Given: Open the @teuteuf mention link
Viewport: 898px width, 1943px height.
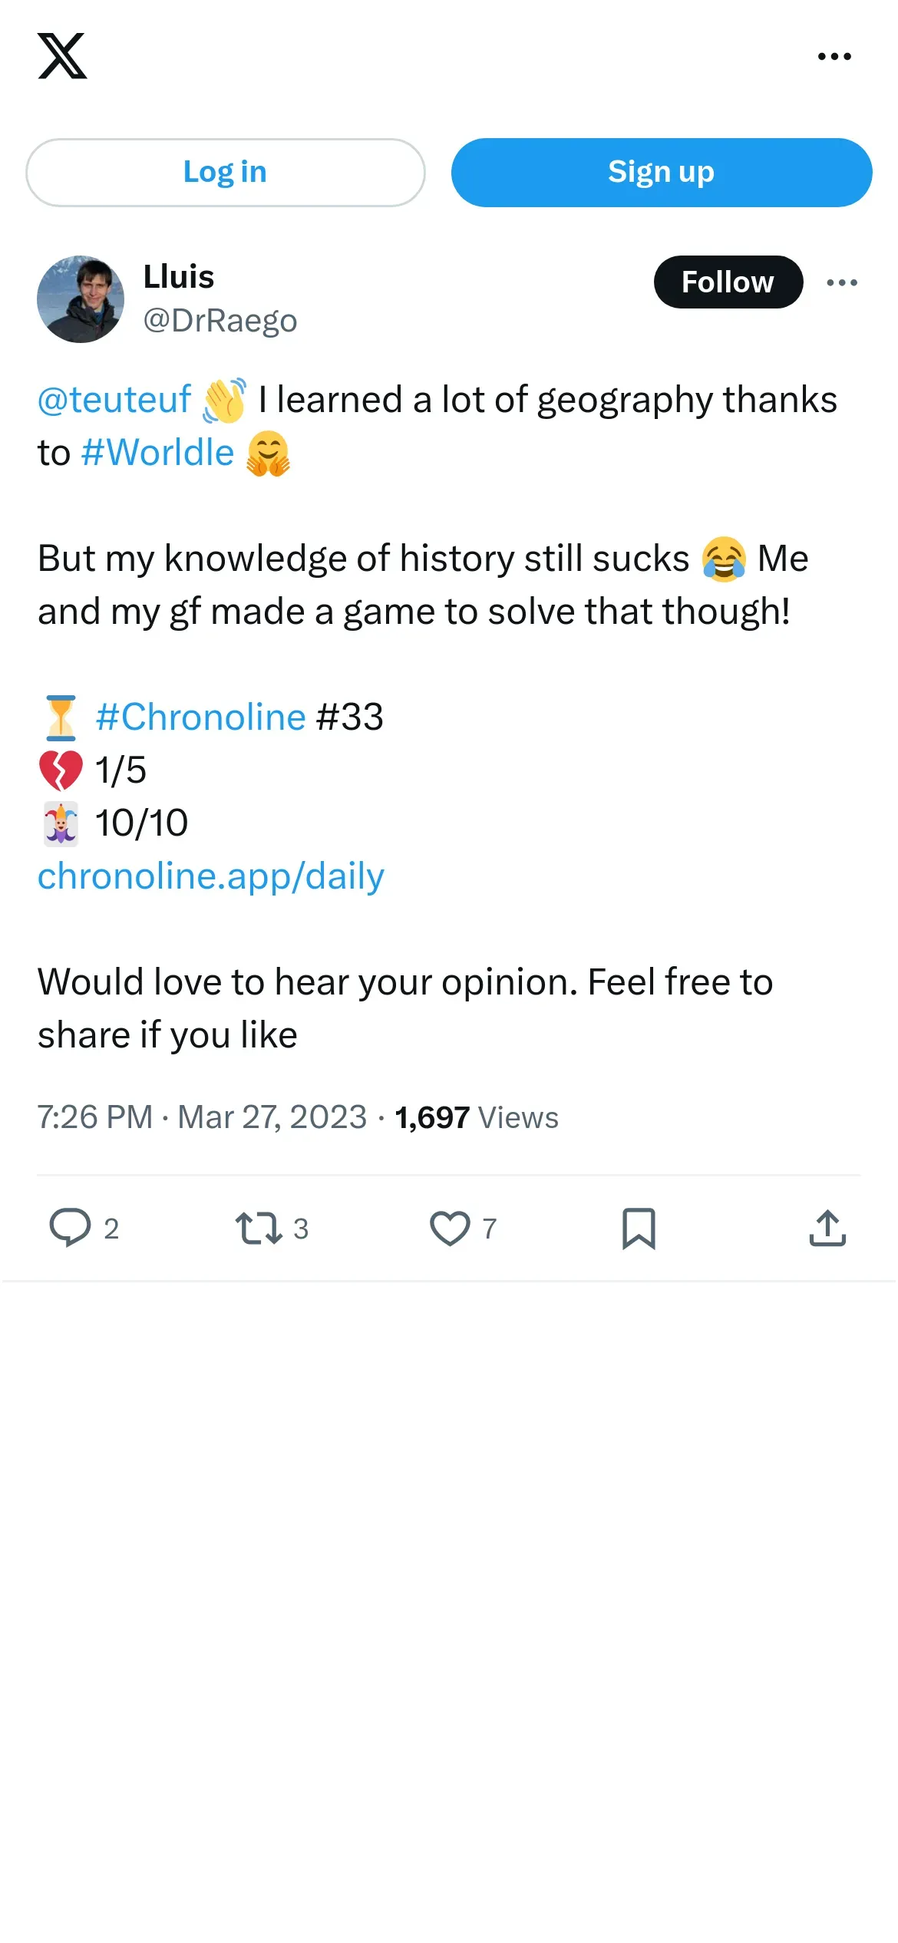Looking at the screenshot, I should [x=114, y=400].
